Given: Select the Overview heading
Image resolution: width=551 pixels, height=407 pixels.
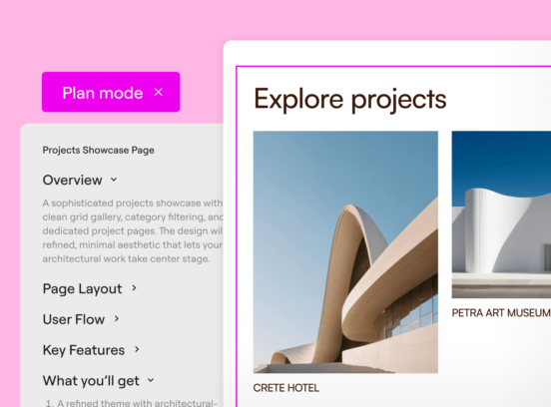Looking at the screenshot, I should click(73, 180).
